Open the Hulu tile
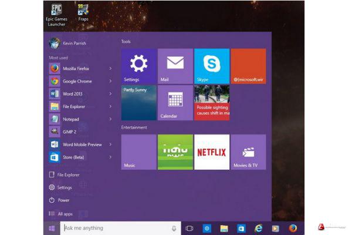Viewport: 352px width, 235px height. (175, 152)
